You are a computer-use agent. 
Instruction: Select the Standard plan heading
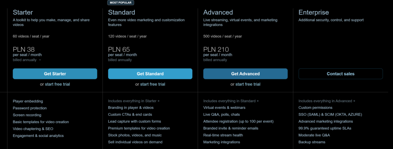pos(122,12)
